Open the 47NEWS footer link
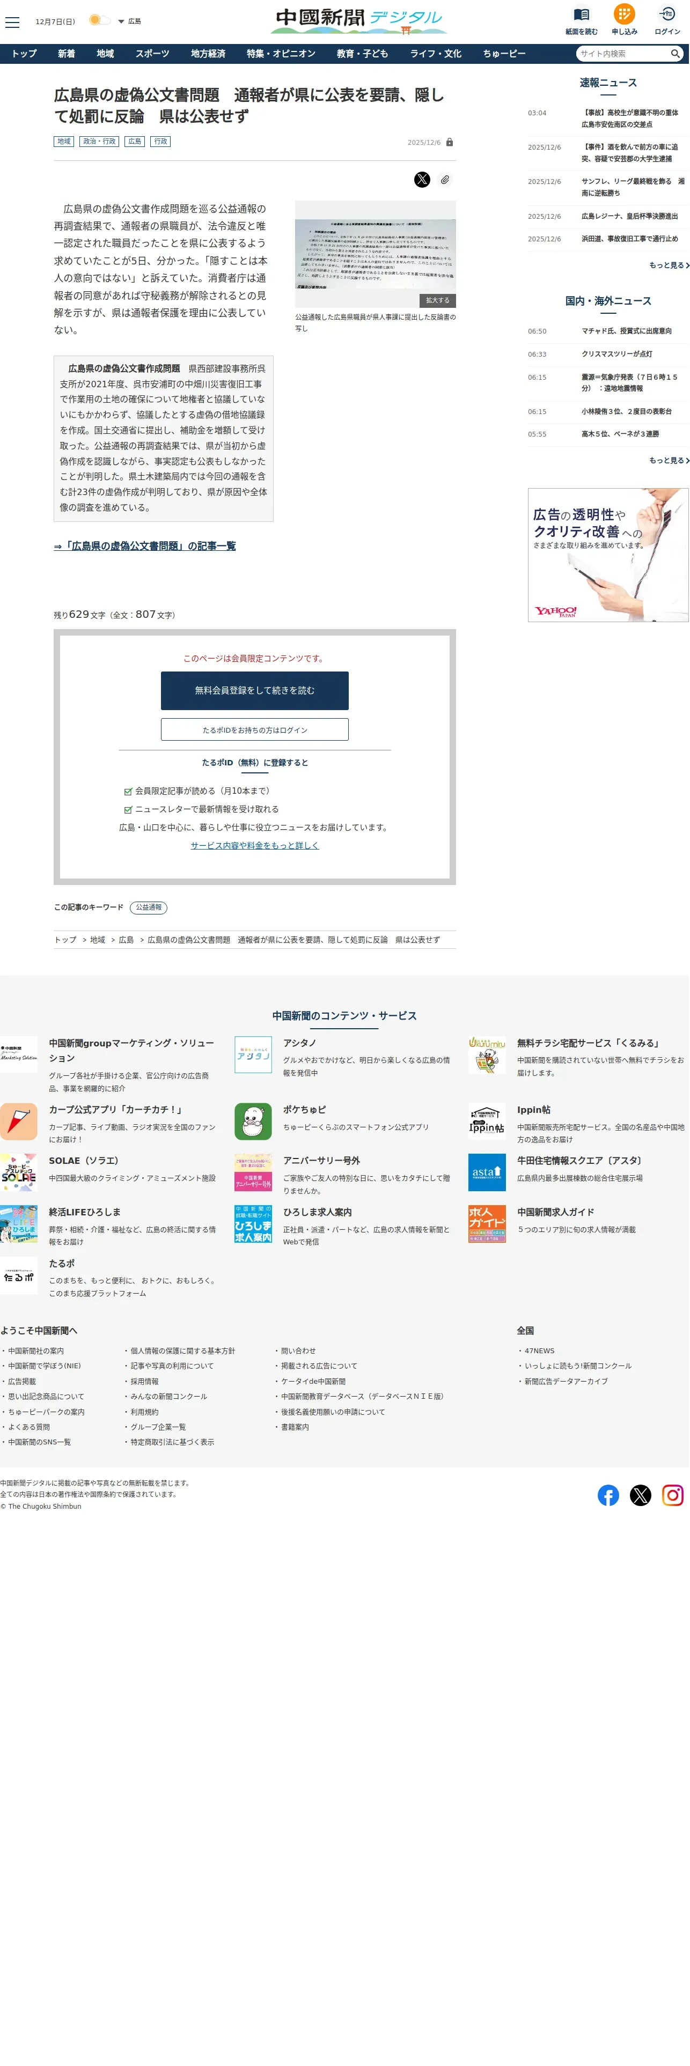This screenshot has height=2066, width=690. [539, 1352]
